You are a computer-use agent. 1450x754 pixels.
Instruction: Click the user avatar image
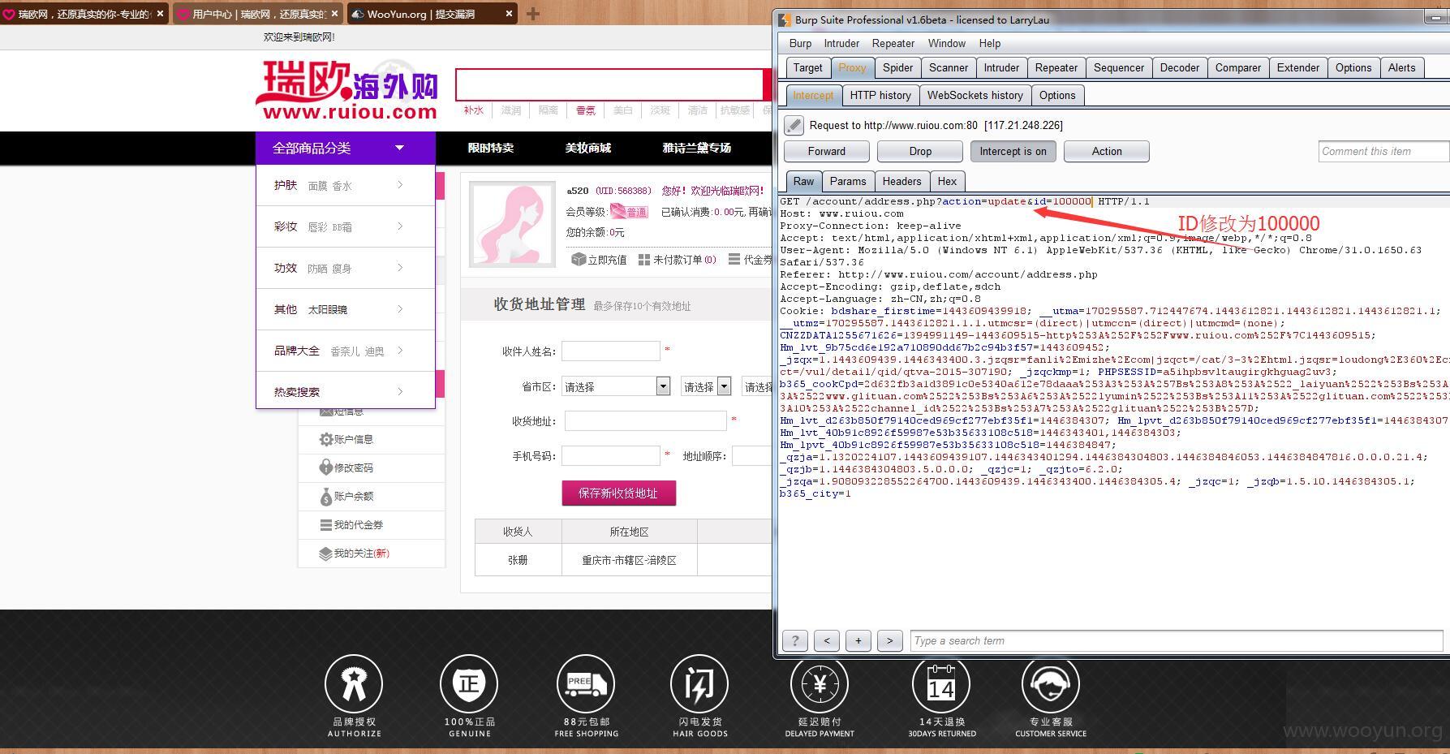[x=512, y=225]
